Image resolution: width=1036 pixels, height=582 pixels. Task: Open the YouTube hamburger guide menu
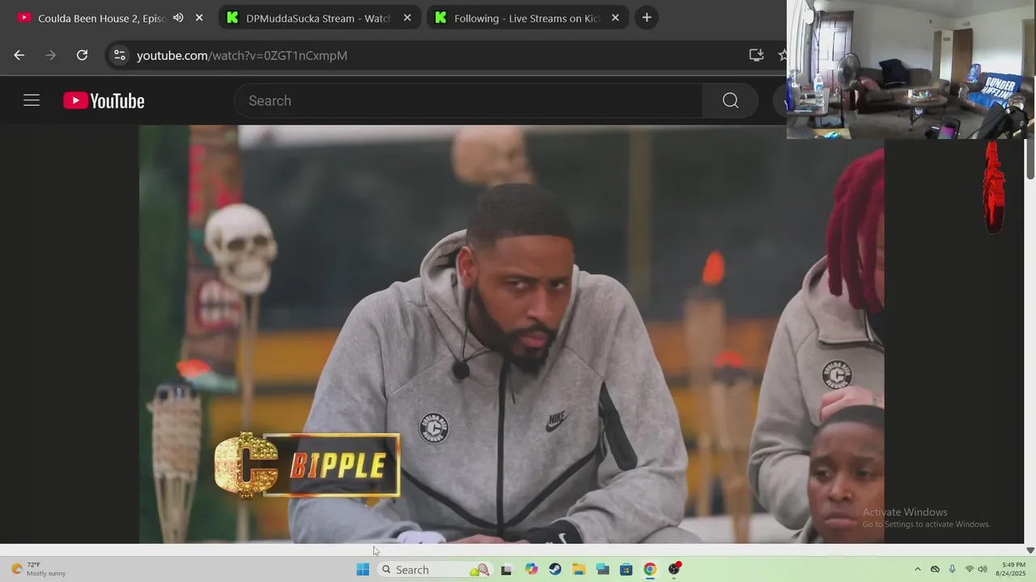[x=32, y=100]
